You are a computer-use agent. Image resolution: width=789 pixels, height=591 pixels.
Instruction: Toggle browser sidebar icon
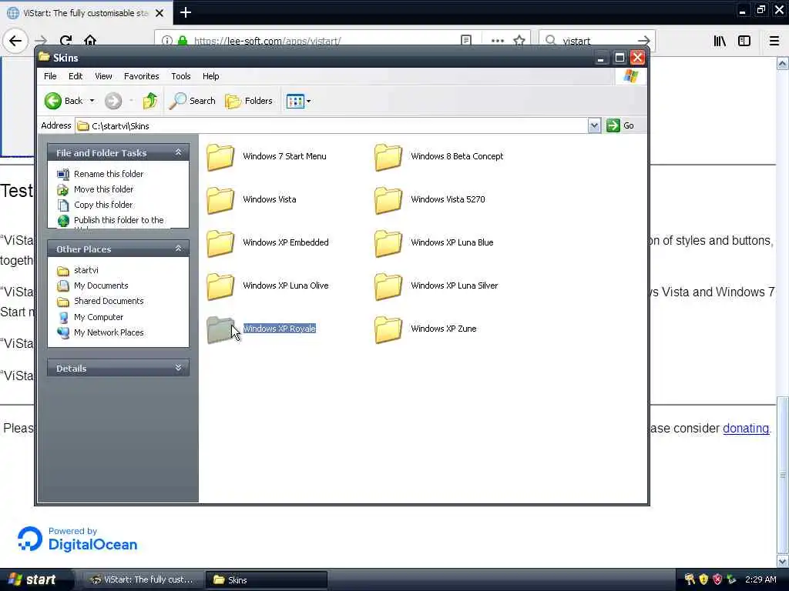pos(744,42)
